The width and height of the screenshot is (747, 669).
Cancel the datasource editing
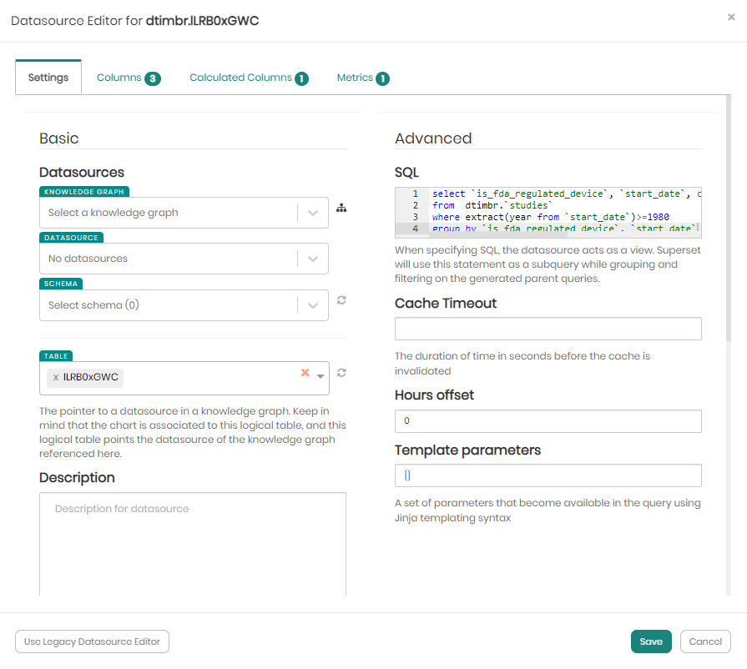[705, 641]
